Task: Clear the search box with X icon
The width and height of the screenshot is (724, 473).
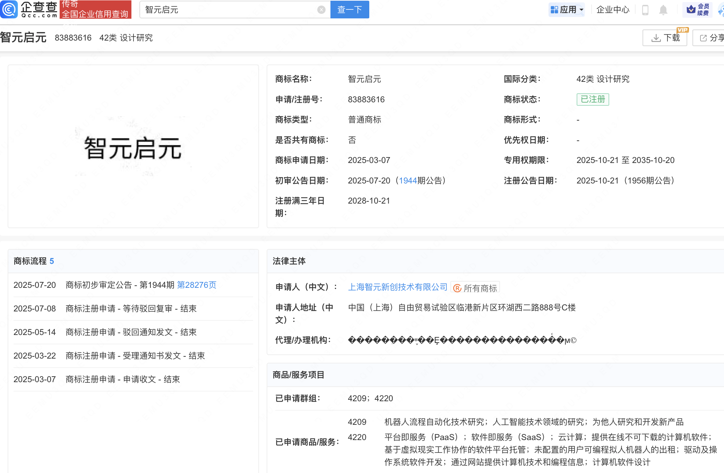Action: pos(321,10)
